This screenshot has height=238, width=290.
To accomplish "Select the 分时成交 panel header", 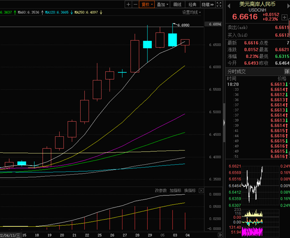I will [237, 71].
